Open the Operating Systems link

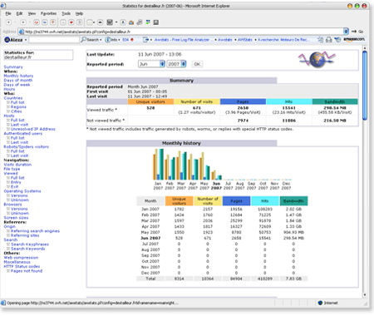[22, 191]
